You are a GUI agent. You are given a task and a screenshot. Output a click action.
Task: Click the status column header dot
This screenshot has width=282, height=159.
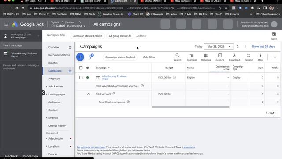(88, 68)
